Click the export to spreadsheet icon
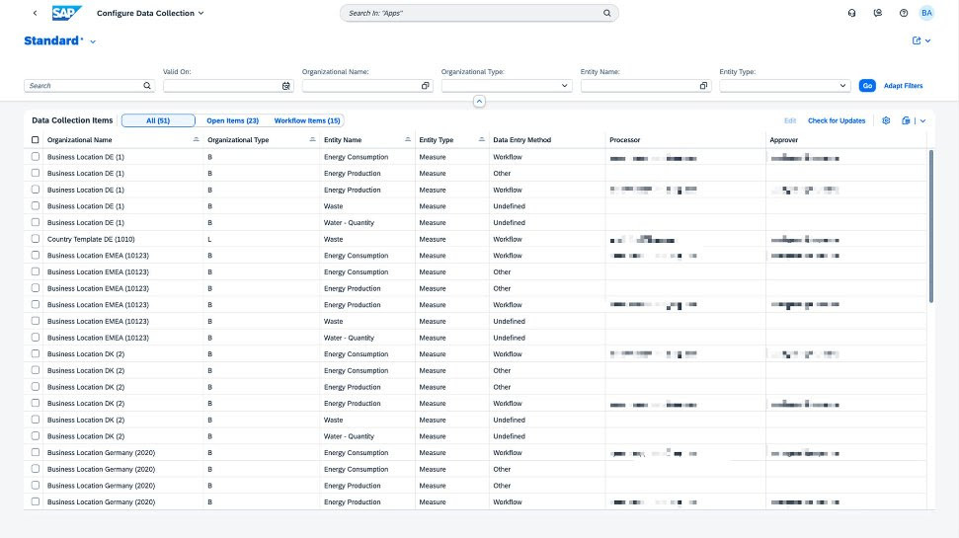 [907, 120]
